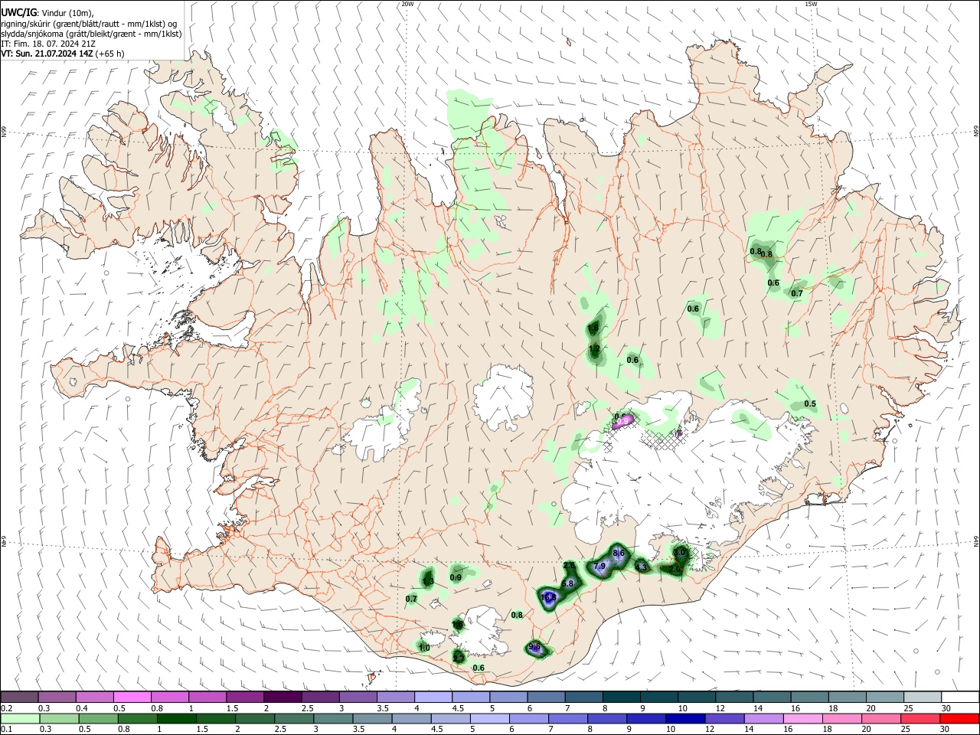Click the dusky purple 0.2 swatch in upper legend

click(x=19, y=697)
